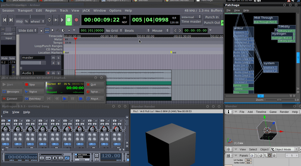Click Quit in JACK control
This screenshot has height=166, width=301.
pyautogui.click(x=95, y=84)
